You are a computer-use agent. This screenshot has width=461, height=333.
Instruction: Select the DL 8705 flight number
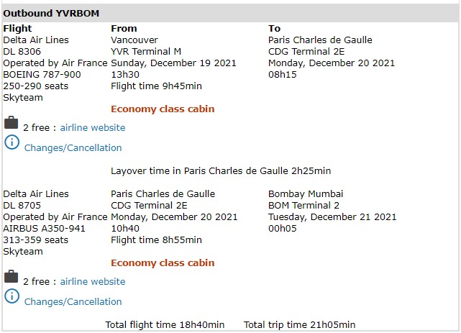pos(21,206)
